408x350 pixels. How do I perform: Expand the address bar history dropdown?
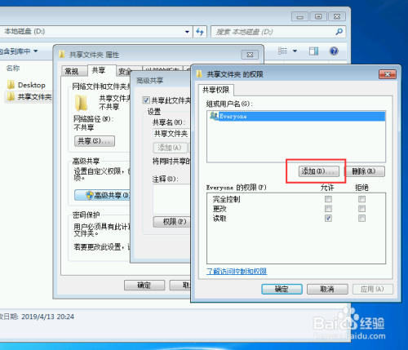pos(187,32)
